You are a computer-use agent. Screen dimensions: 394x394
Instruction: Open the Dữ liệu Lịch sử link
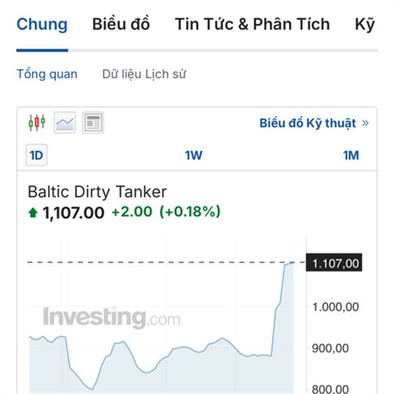click(x=144, y=74)
